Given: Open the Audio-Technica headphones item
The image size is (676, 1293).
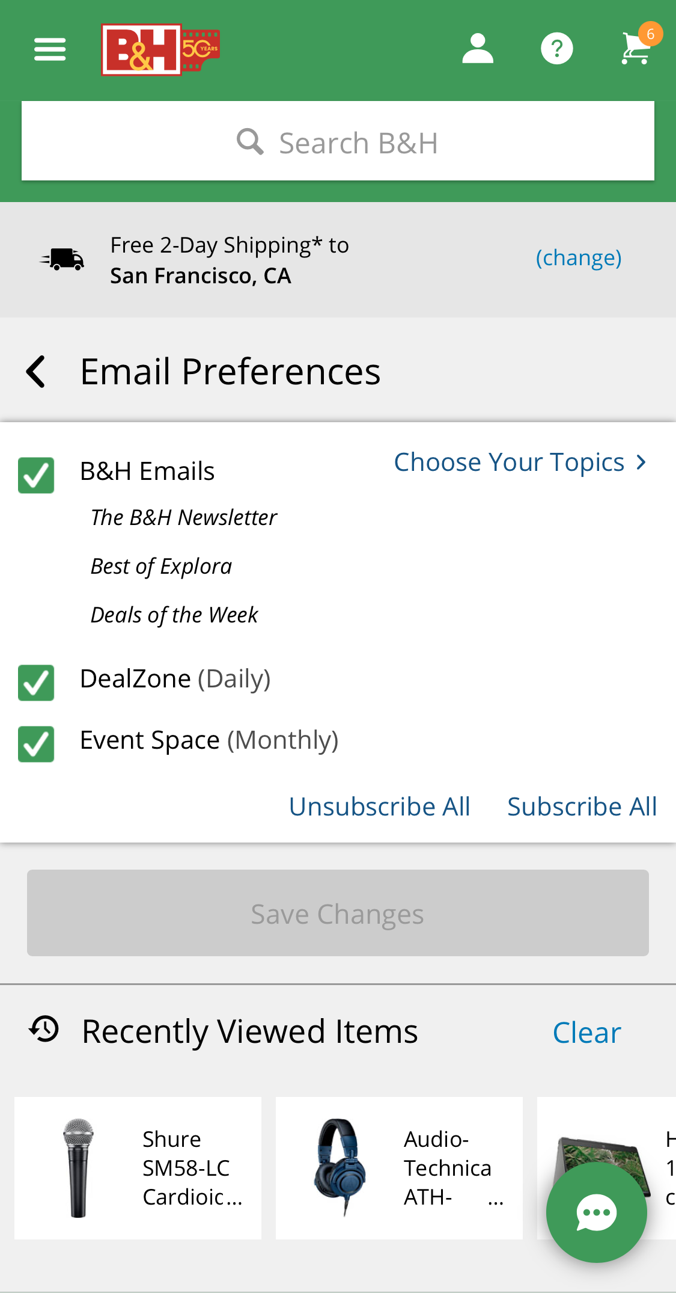Looking at the screenshot, I should pyautogui.click(x=399, y=1168).
